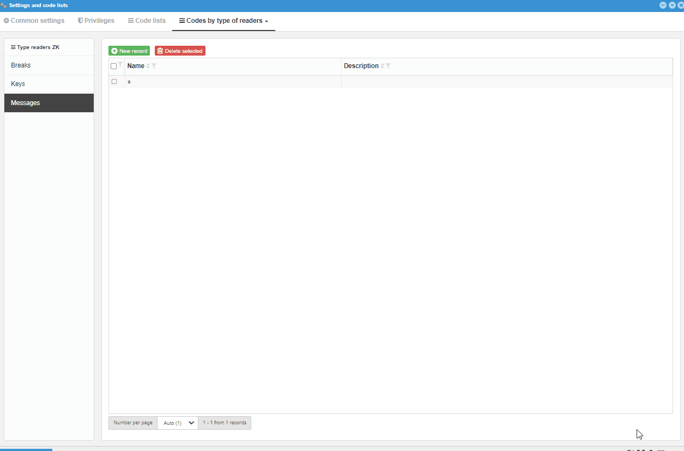Viewport: 684px width, 451px height.
Task: Tick the select-all checkbox in the table header
Action: pyautogui.click(x=114, y=66)
